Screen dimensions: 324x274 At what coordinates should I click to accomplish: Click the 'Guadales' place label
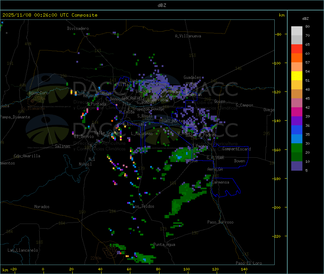click(x=192, y=77)
